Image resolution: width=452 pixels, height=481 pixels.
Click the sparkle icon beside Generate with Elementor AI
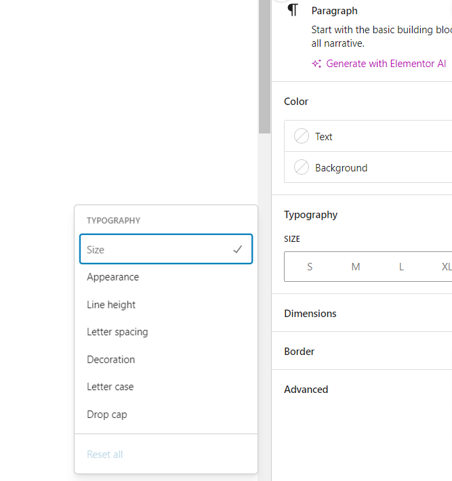pos(316,64)
